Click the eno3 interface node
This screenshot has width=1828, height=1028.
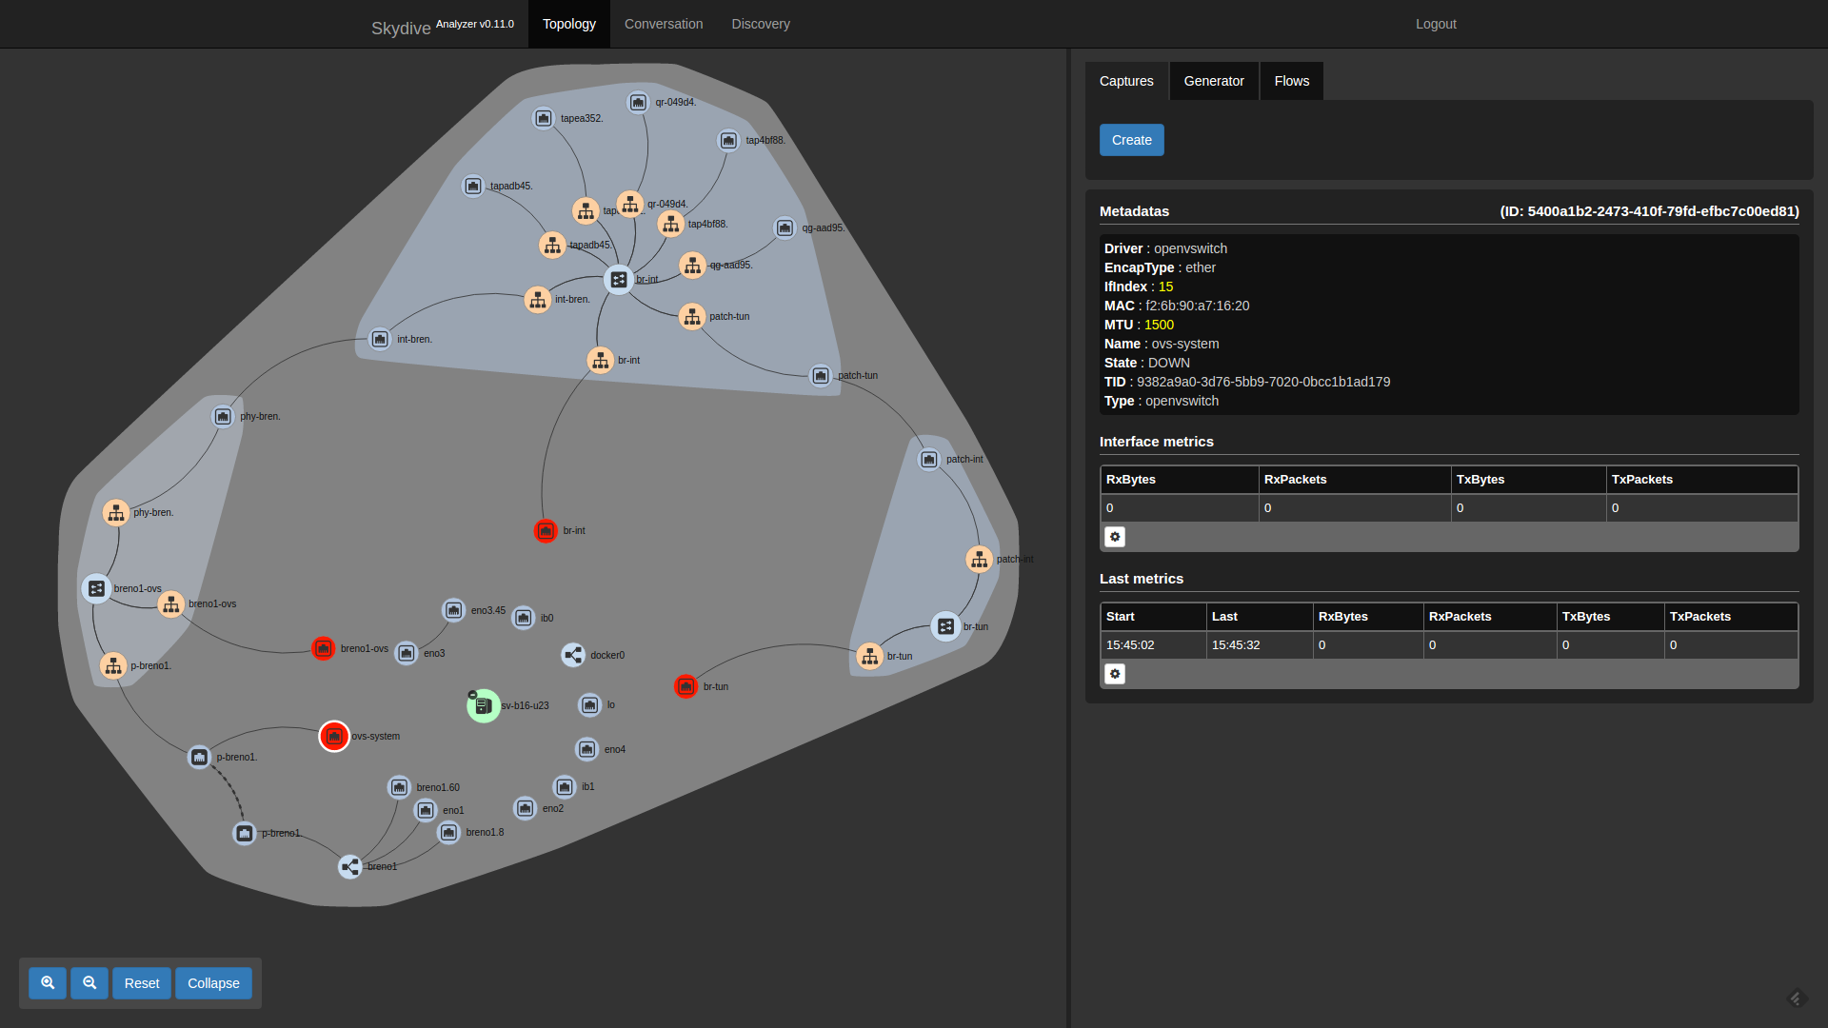(407, 653)
